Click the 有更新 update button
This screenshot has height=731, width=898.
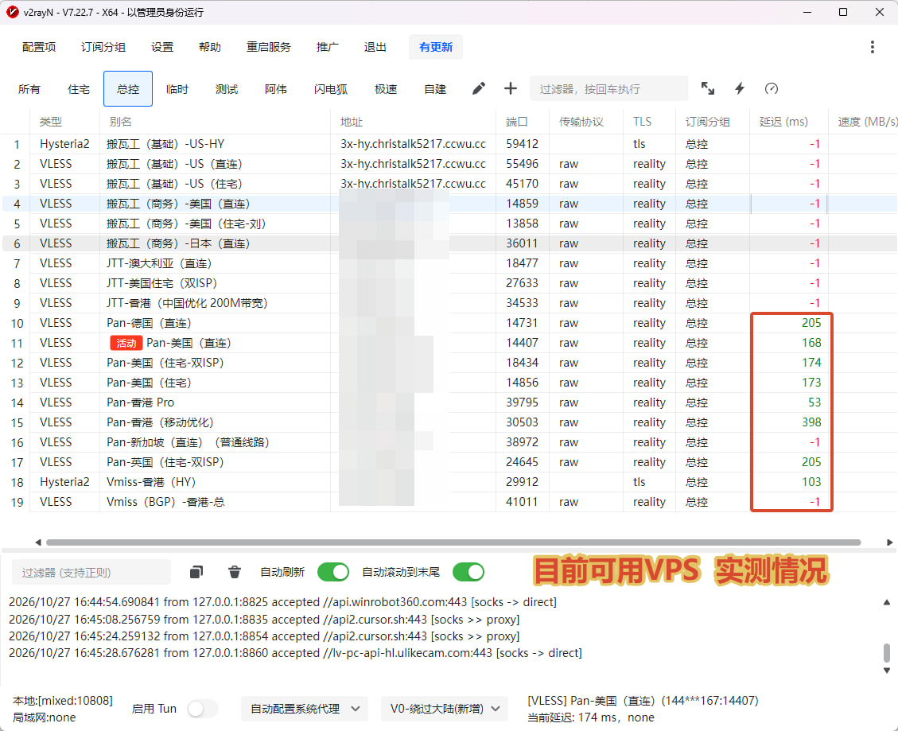click(x=436, y=47)
